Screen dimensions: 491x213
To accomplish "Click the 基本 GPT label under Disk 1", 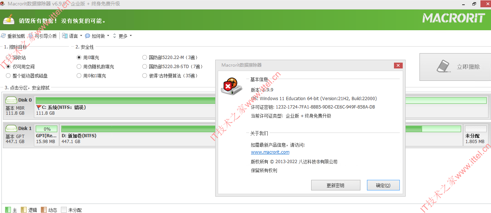I will (15, 137).
